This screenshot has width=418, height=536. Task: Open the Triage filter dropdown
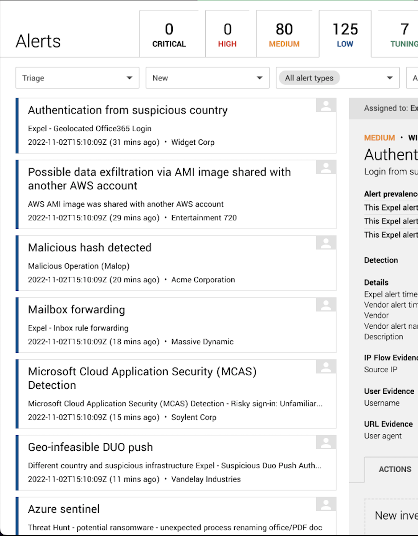(x=77, y=78)
